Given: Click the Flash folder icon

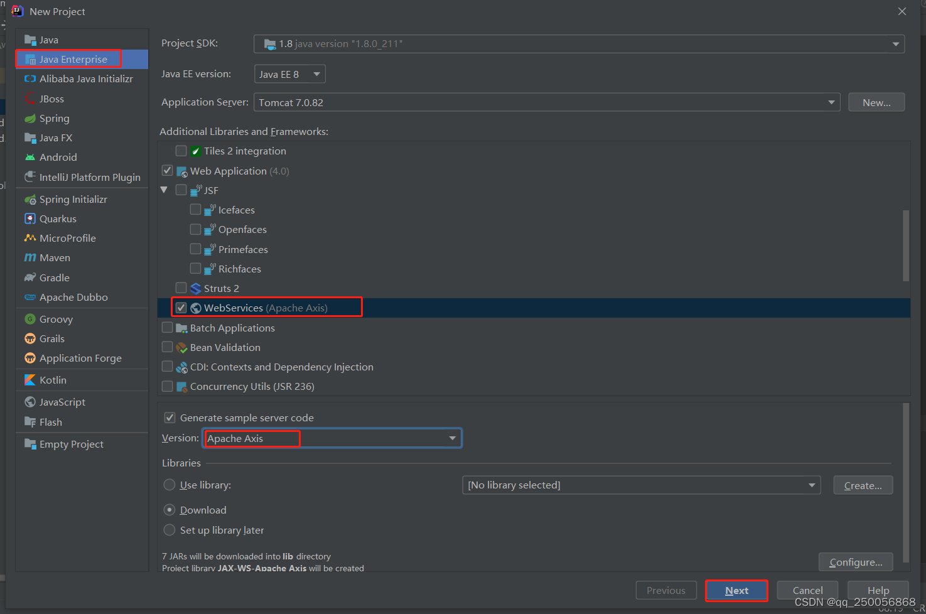Looking at the screenshot, I should pyautogui.click(x=30, y=422).
